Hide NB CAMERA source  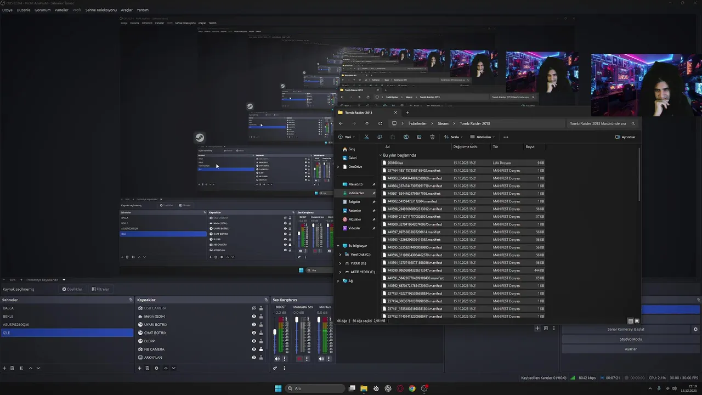point(254,349)
